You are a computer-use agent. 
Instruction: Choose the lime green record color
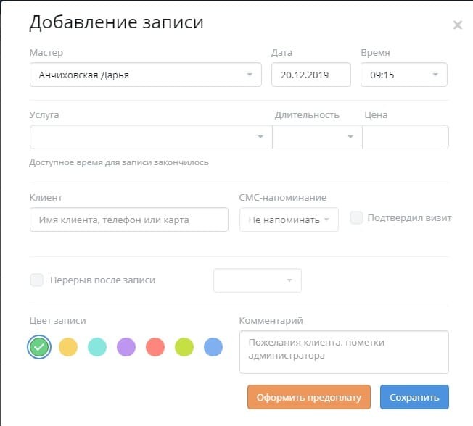[x=184, y=347]
